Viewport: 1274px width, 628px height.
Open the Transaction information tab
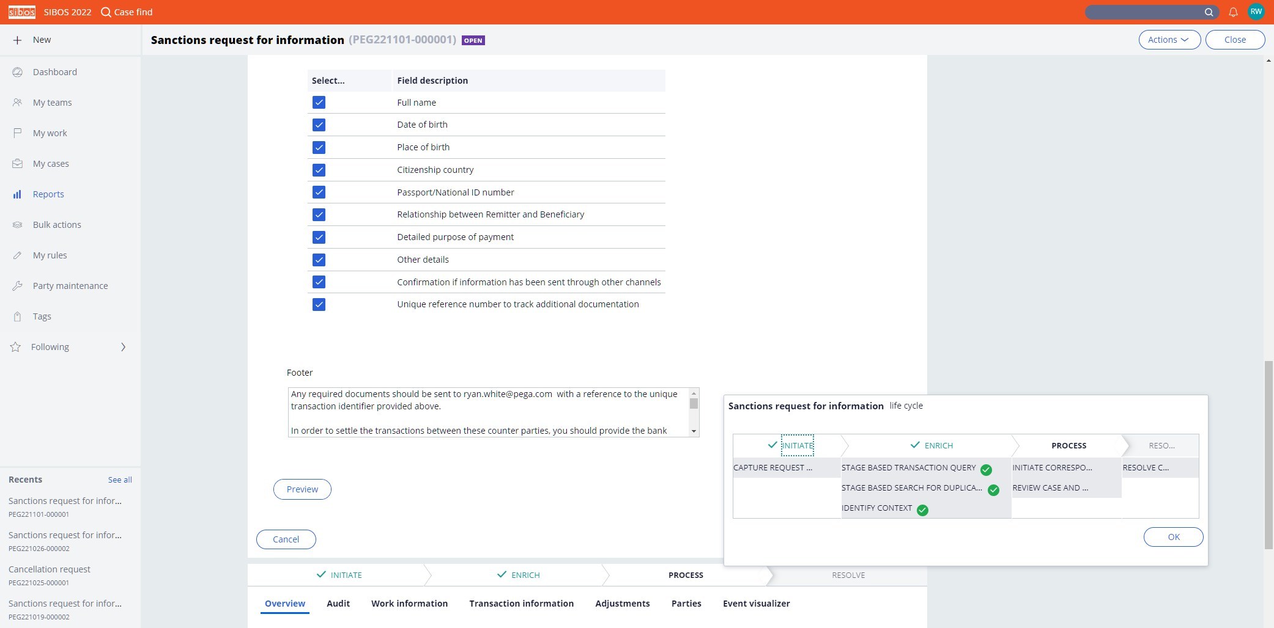pos(521,604)
